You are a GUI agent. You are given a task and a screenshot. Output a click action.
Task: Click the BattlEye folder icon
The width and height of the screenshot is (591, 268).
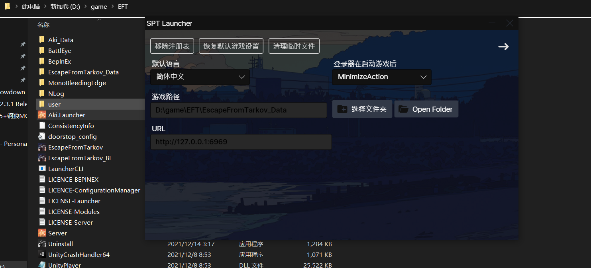coord(42,50)
